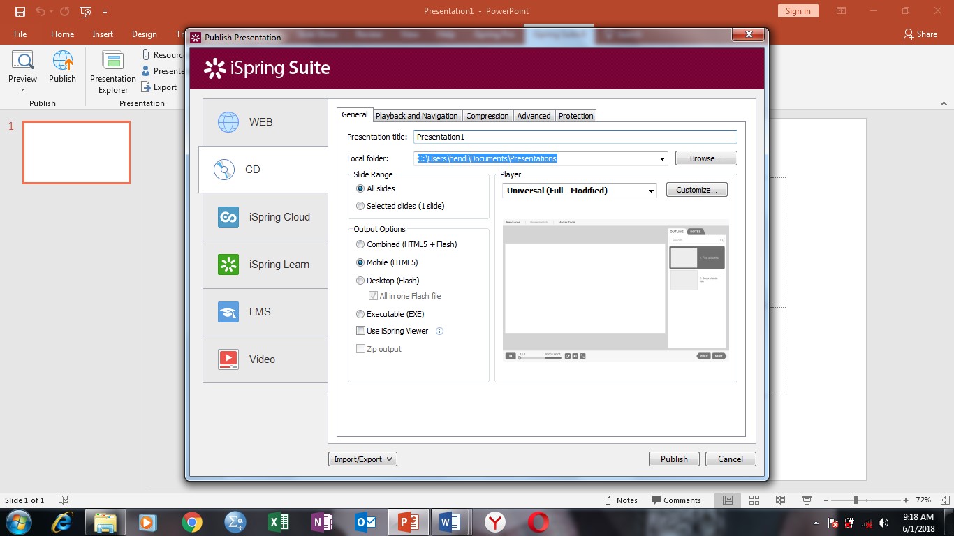This screenshot has width=954, height=536.
Task: Choose Executable (EXE) output option
Action: (360, 314)
